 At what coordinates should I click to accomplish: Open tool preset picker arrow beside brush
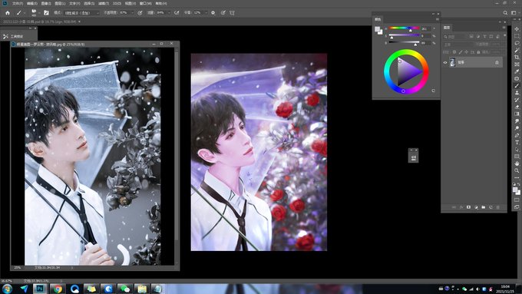(25, 12)
